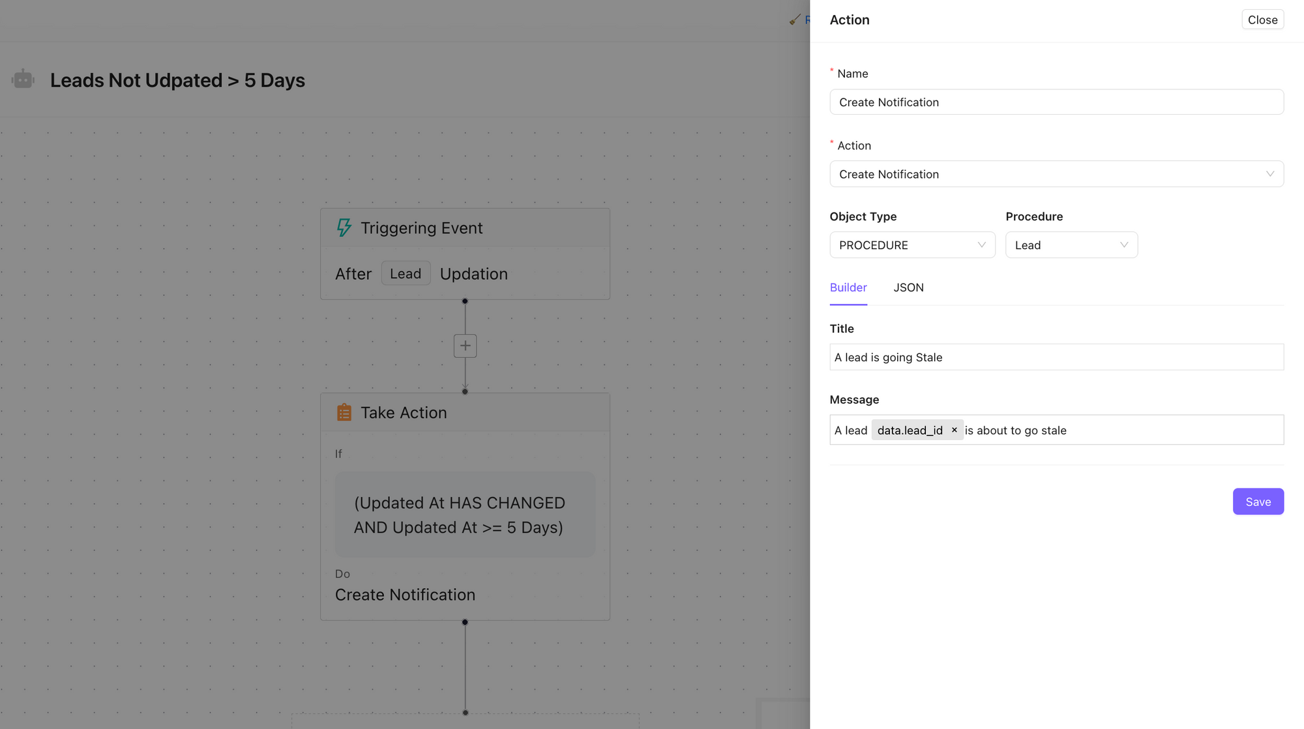Click the Lead tag in Triggering Event
Viewport: 1304px width, 729px height.
pos(405,274)
